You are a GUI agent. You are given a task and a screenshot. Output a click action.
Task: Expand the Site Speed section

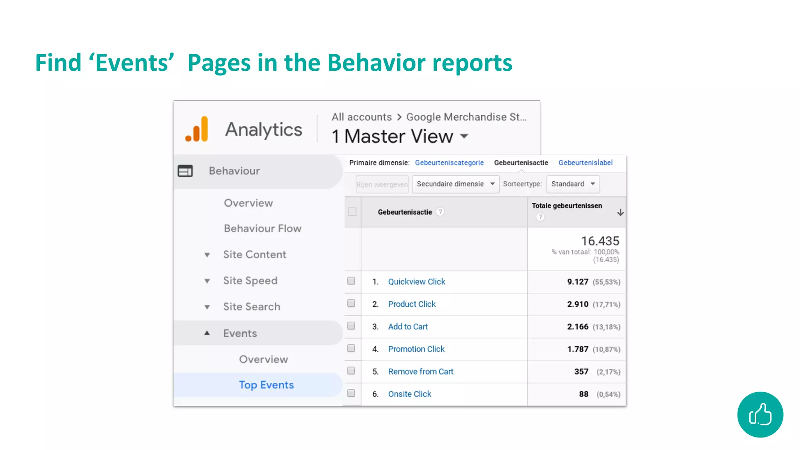(x=207, y=281)
